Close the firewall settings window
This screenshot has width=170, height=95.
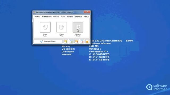pyautogui.click(x=87, y=12)
